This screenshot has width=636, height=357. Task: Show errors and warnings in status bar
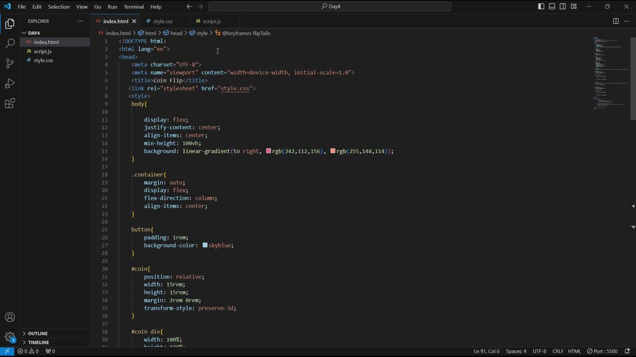(28, 351)
